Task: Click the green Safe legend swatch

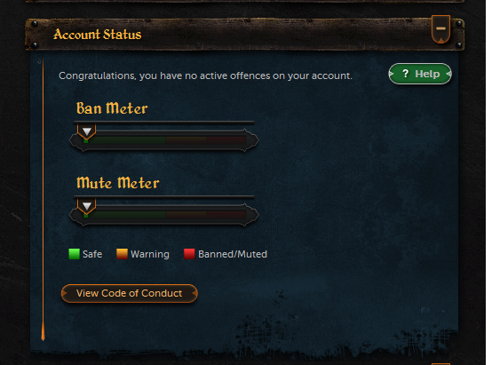Action: pyautogui.click(x=74, y=254)
